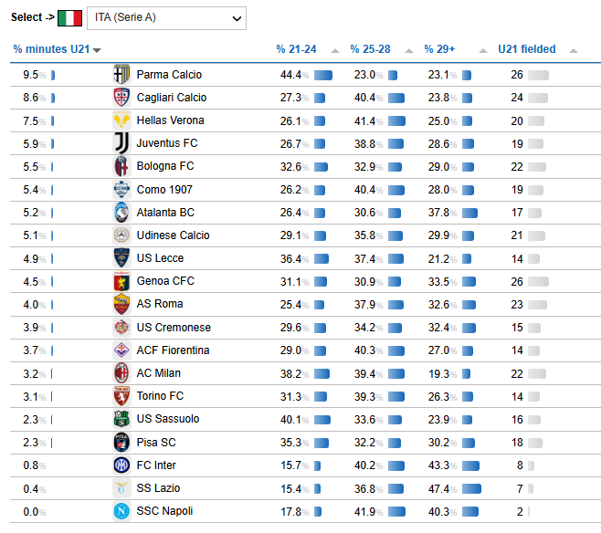
Task: Click the Juventus FC logo icon
Action: 121,143
